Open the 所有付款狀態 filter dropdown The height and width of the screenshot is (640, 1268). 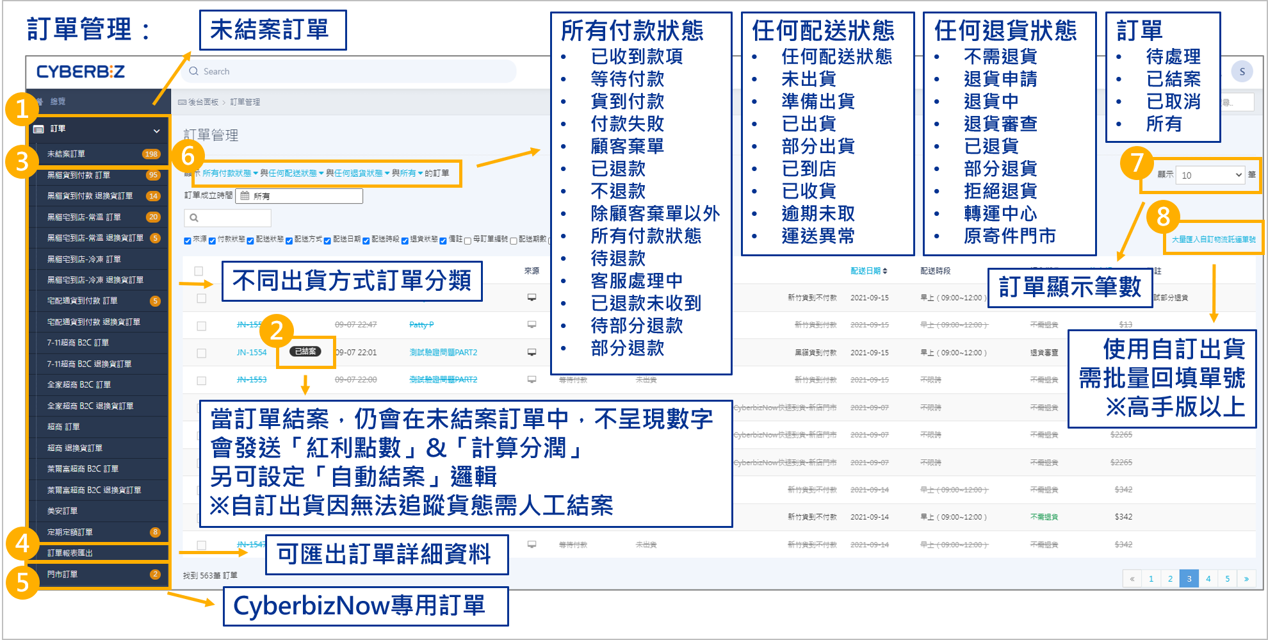click(x=230, y=174)
